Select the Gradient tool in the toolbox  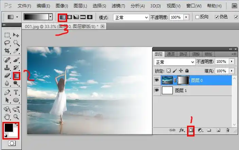tap(16, 76)
